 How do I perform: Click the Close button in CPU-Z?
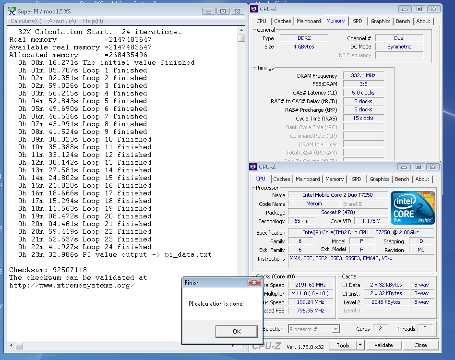click(420, 345)
